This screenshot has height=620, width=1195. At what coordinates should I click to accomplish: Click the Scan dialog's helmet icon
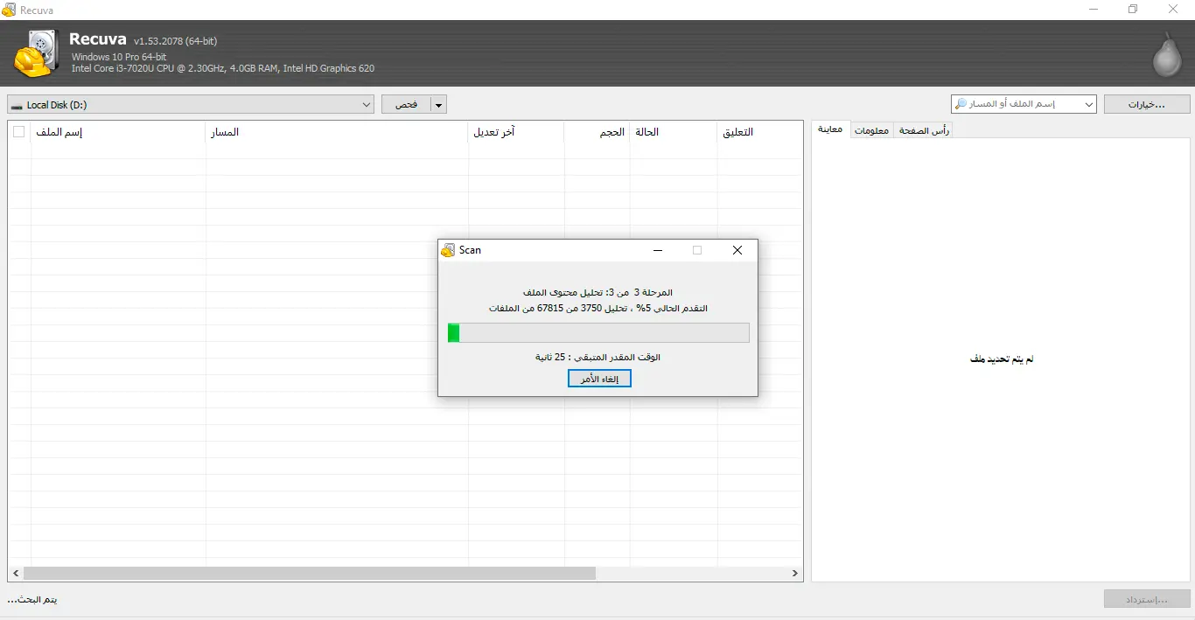448,250
